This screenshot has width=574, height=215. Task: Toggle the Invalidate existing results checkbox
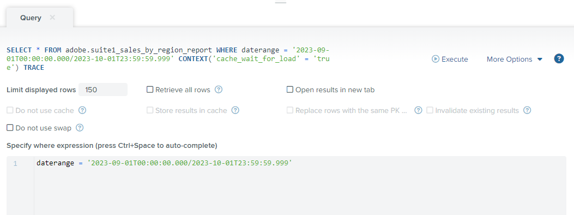point(430,110)
